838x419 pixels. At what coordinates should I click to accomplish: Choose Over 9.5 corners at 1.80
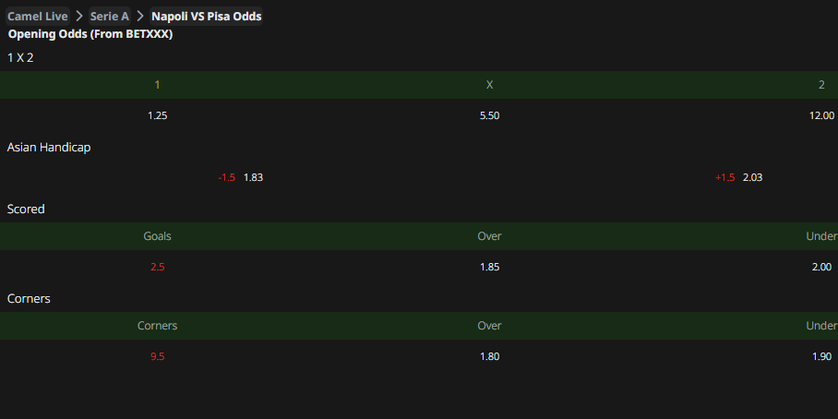click(489, 356)
